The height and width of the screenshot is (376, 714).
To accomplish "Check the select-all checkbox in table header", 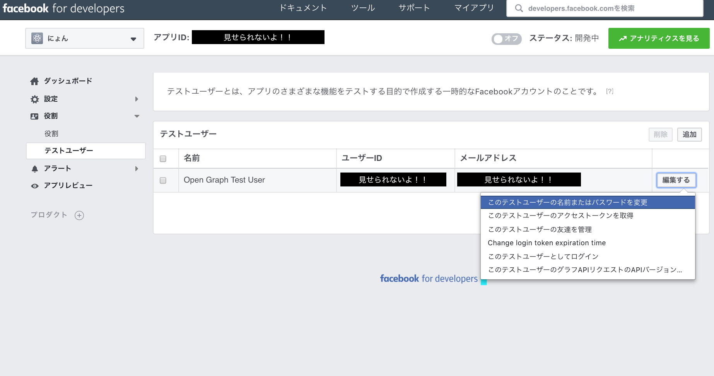I will pos(163,159).
